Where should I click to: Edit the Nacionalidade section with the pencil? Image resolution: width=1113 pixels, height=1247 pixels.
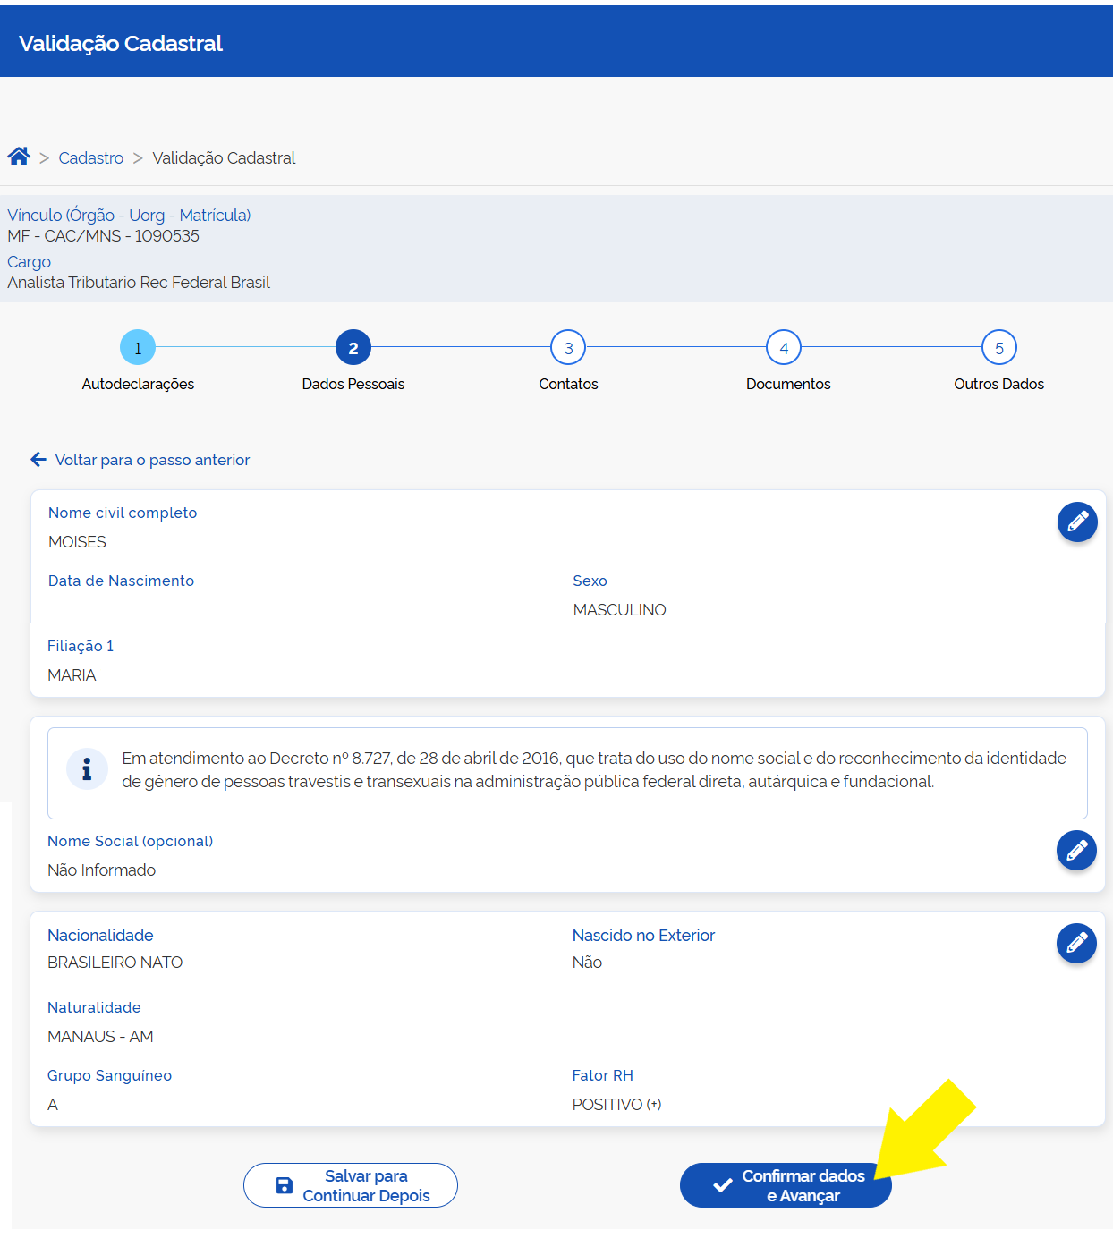1076,943
